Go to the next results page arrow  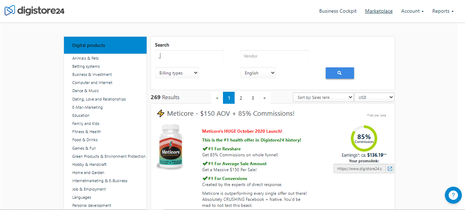264,98
